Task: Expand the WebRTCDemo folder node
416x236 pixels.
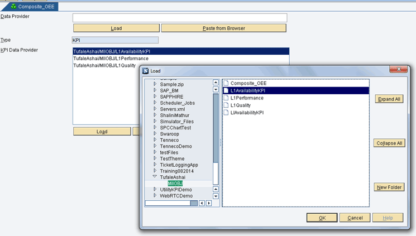Action: pos(155,196)
